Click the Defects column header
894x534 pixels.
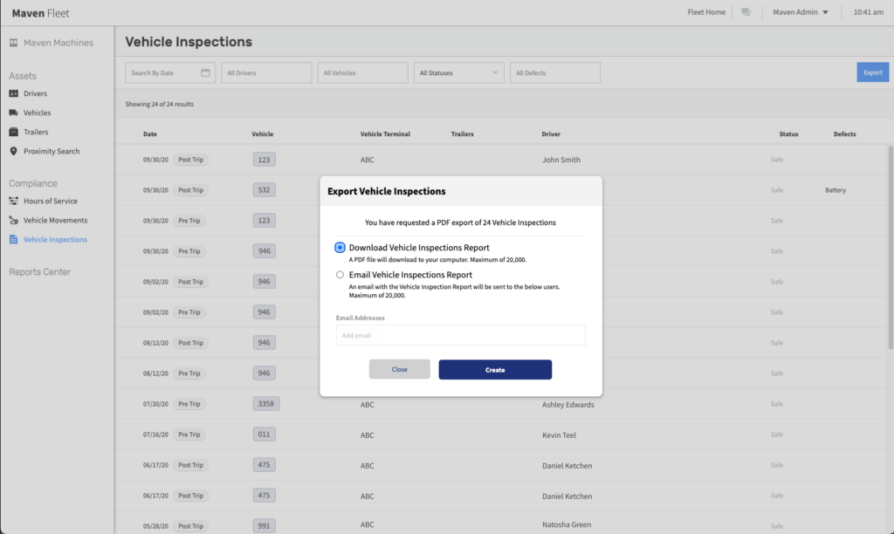tap(844, 133)
